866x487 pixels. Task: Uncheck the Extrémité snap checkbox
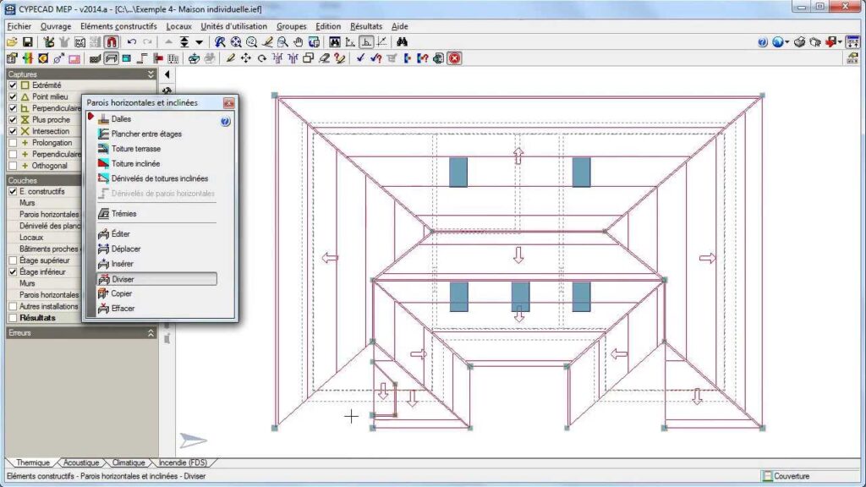13,85
